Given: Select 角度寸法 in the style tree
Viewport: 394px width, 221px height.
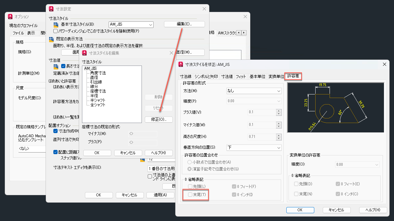Looking at the screenshot, I should pos(98,73).
